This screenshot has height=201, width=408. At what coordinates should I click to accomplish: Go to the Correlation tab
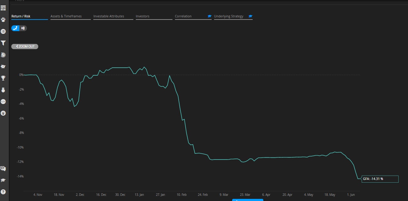(193, 16)
